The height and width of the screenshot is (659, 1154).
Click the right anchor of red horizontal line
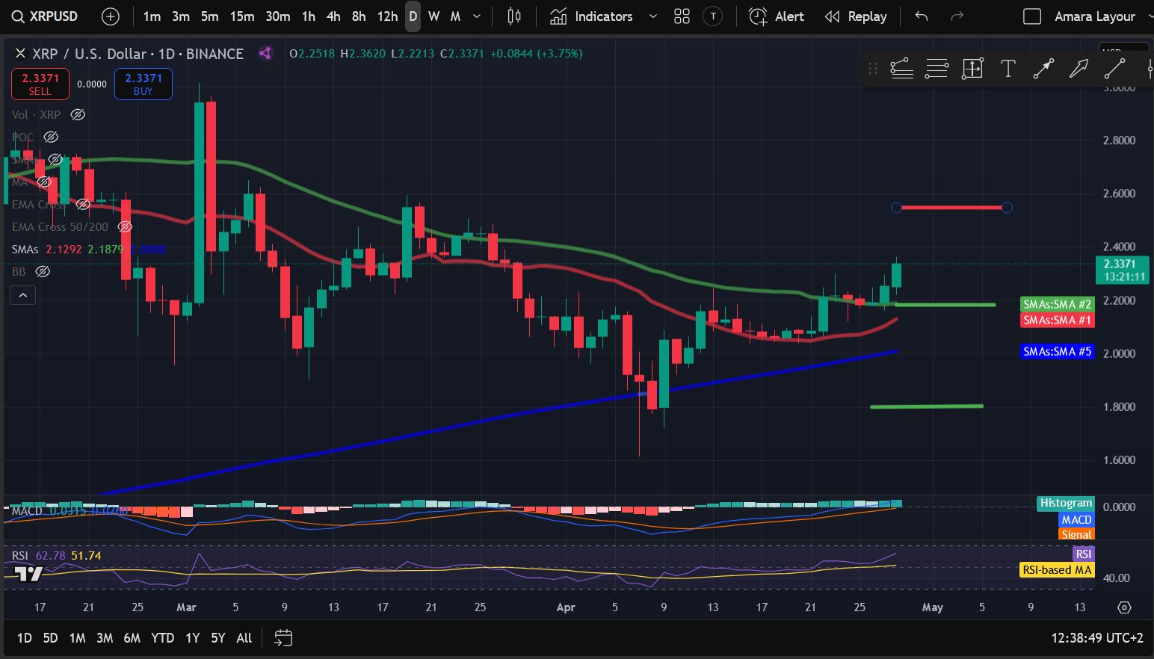point(1008,207)
